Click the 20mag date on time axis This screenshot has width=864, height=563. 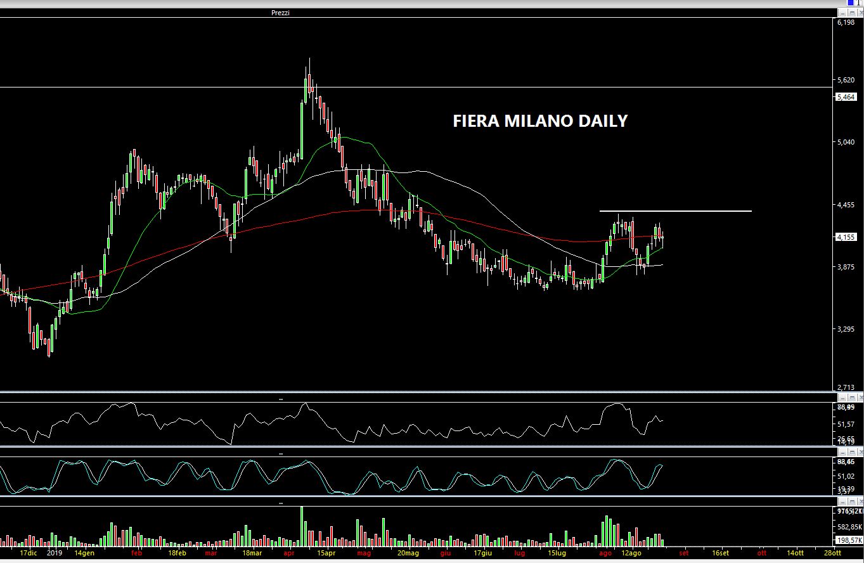point(408,553)
